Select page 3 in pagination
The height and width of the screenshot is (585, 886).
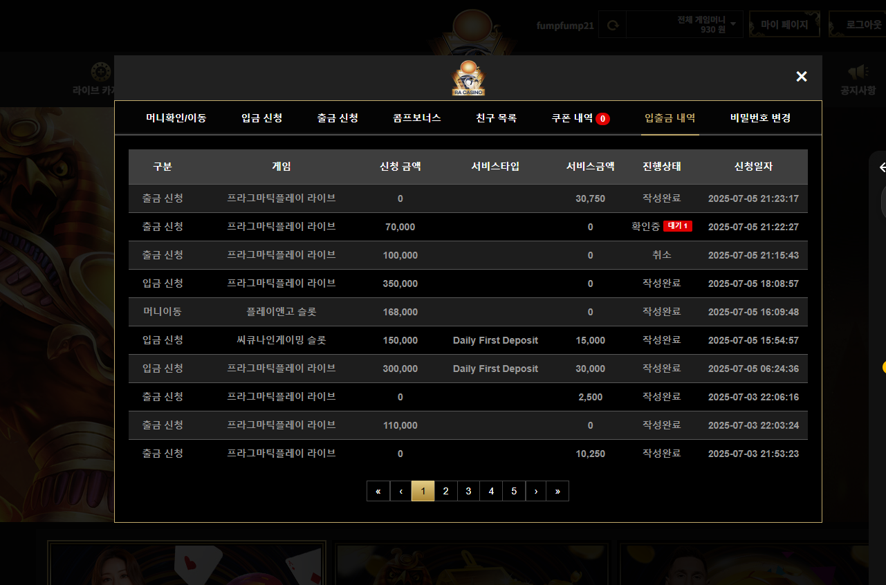(468, 491)
